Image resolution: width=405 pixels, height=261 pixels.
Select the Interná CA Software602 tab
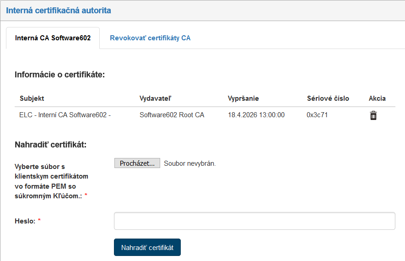coord(52,38)
